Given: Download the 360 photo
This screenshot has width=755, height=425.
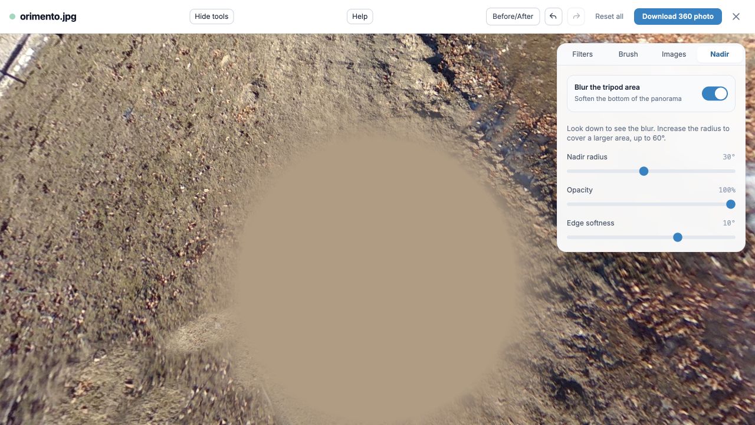Looking at the screenshot, I should (678, 17).
